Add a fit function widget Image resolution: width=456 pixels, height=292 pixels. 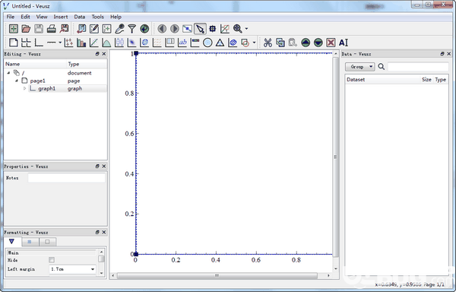[x=94, y=43]
